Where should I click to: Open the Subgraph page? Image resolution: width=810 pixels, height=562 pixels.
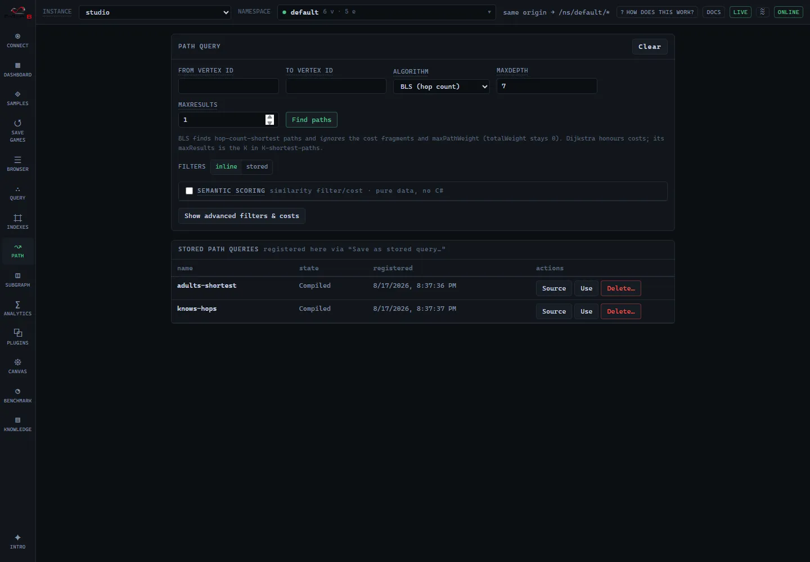17,280
